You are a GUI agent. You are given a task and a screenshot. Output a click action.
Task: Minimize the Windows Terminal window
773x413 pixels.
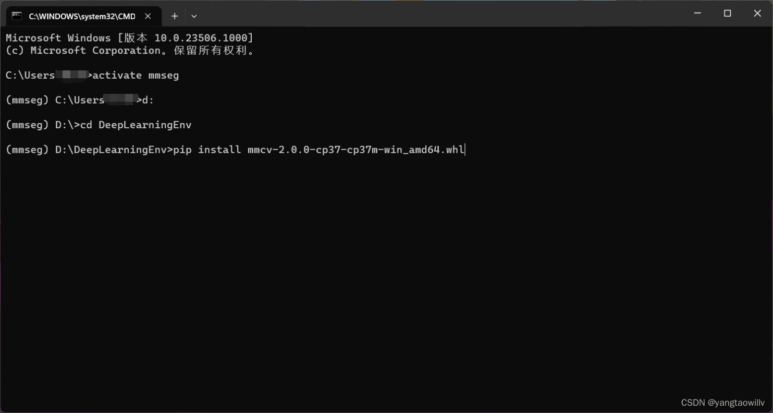point(697,13)
